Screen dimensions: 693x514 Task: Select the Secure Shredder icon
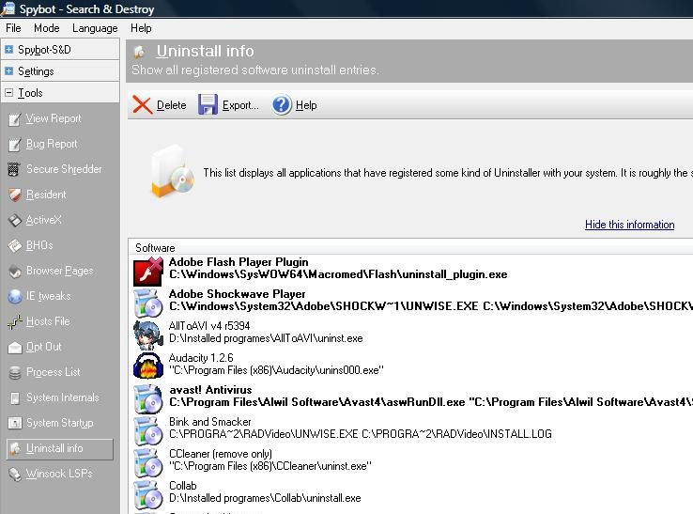pos(14,169)
